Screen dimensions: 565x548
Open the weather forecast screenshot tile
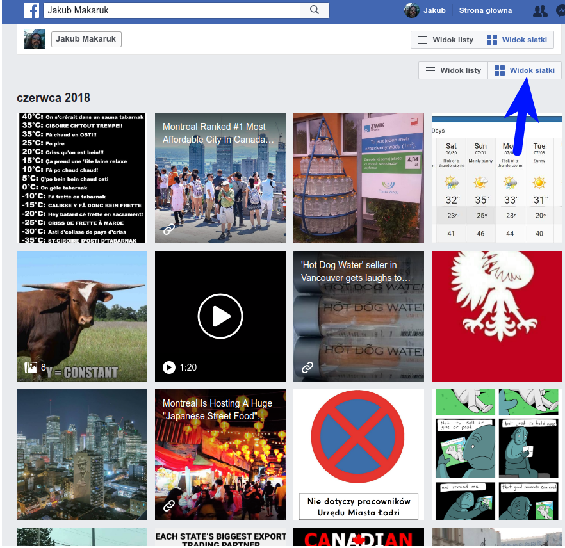pos(497,178)
